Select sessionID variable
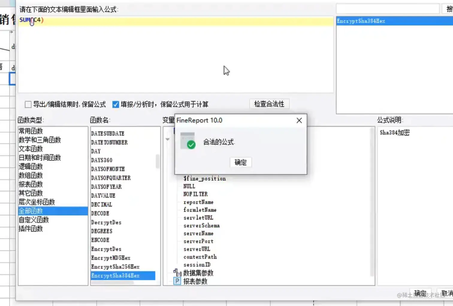 point(197,265)
